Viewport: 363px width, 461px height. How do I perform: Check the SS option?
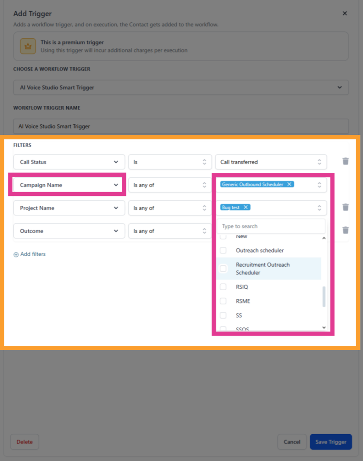pos(223,315)
